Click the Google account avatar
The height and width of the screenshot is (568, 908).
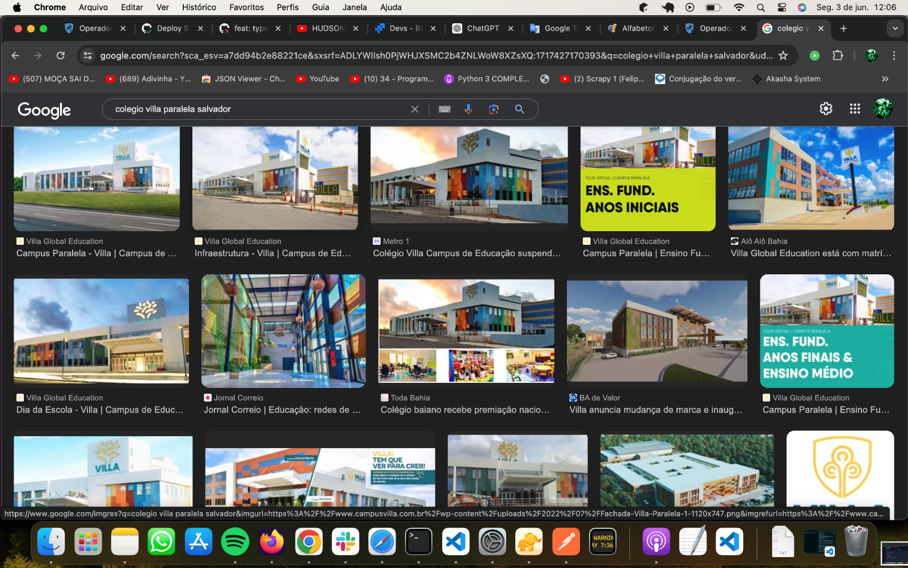click(882, 108)
